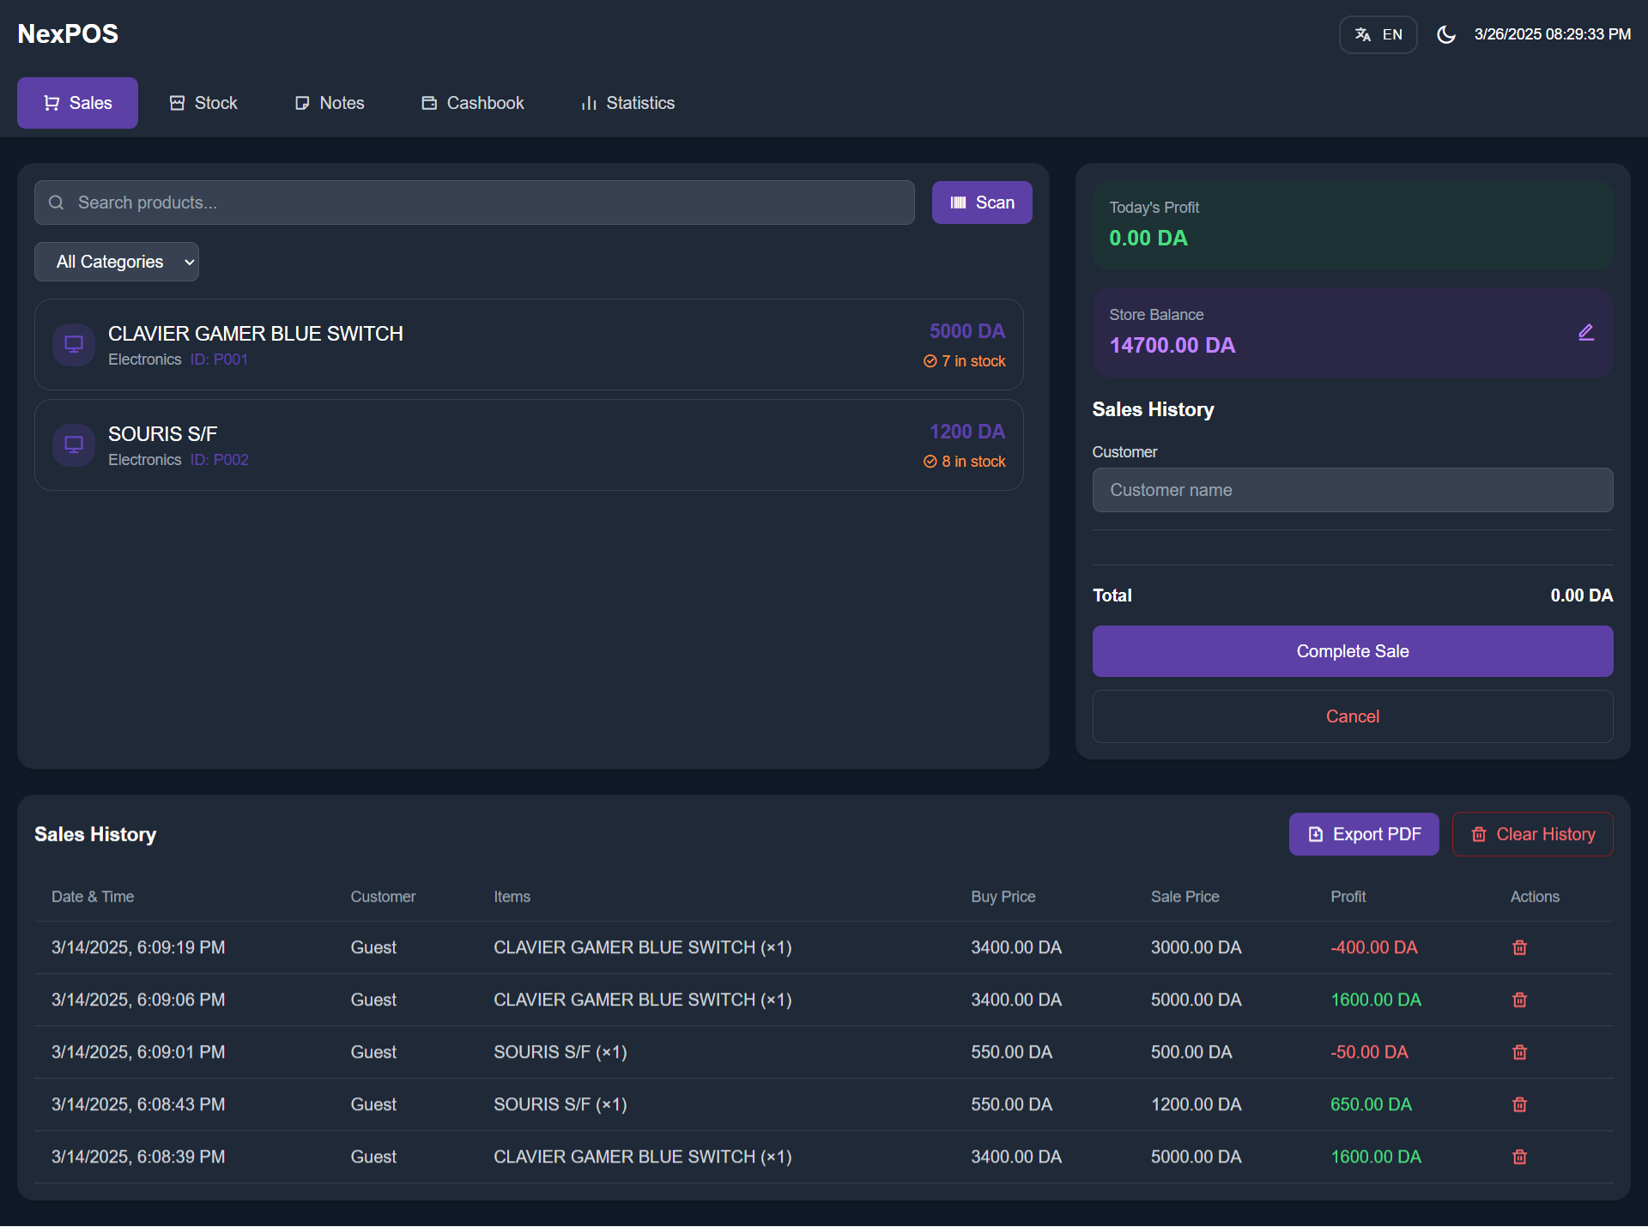1648x1227 pixels.
Task: Click the 7 in stock check icon
Action: point(930,361)
